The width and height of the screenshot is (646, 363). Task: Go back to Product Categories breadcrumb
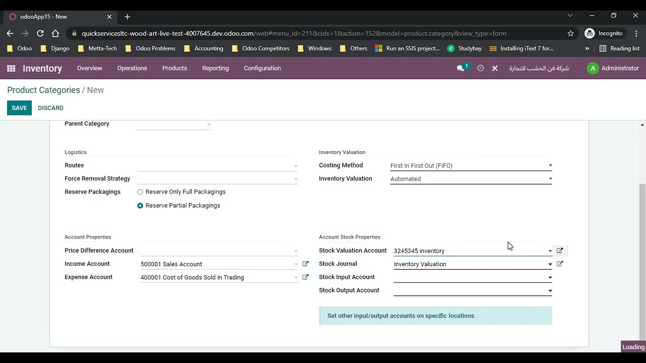pyautogui.click(x=43, y=90)
